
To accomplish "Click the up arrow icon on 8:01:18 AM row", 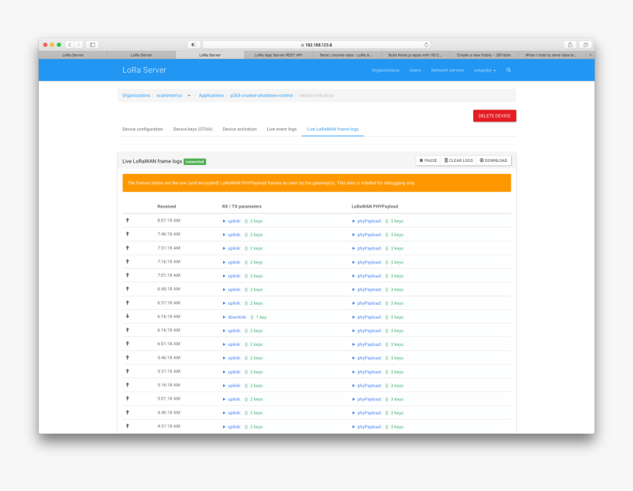I will tap(127, 220).
